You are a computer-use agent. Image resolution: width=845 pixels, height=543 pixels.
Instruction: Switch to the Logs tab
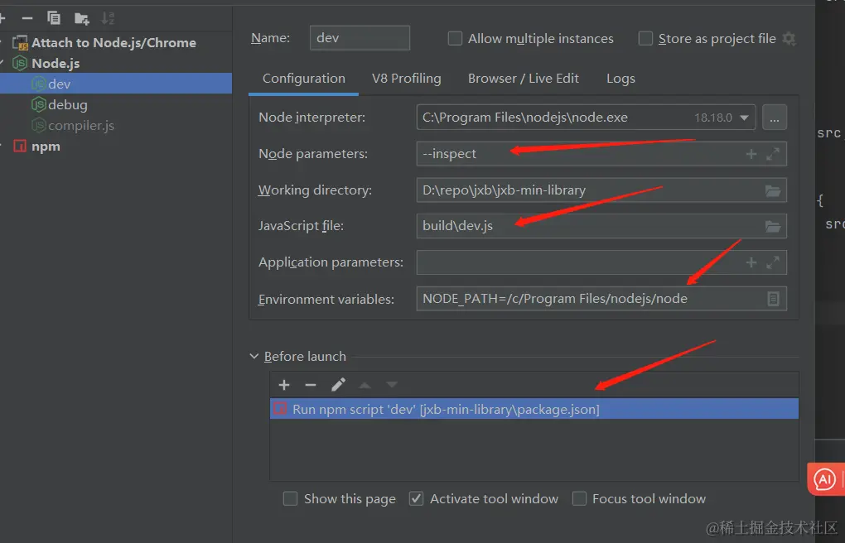[620, 79]
